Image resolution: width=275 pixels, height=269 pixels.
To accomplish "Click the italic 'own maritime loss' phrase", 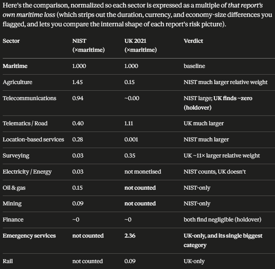I will [x=29, y=15].
